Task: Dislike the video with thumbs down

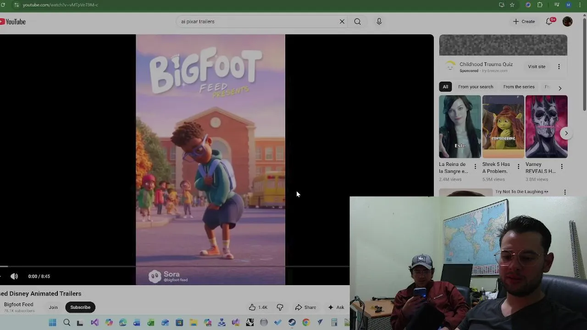Action: (280, 308)
